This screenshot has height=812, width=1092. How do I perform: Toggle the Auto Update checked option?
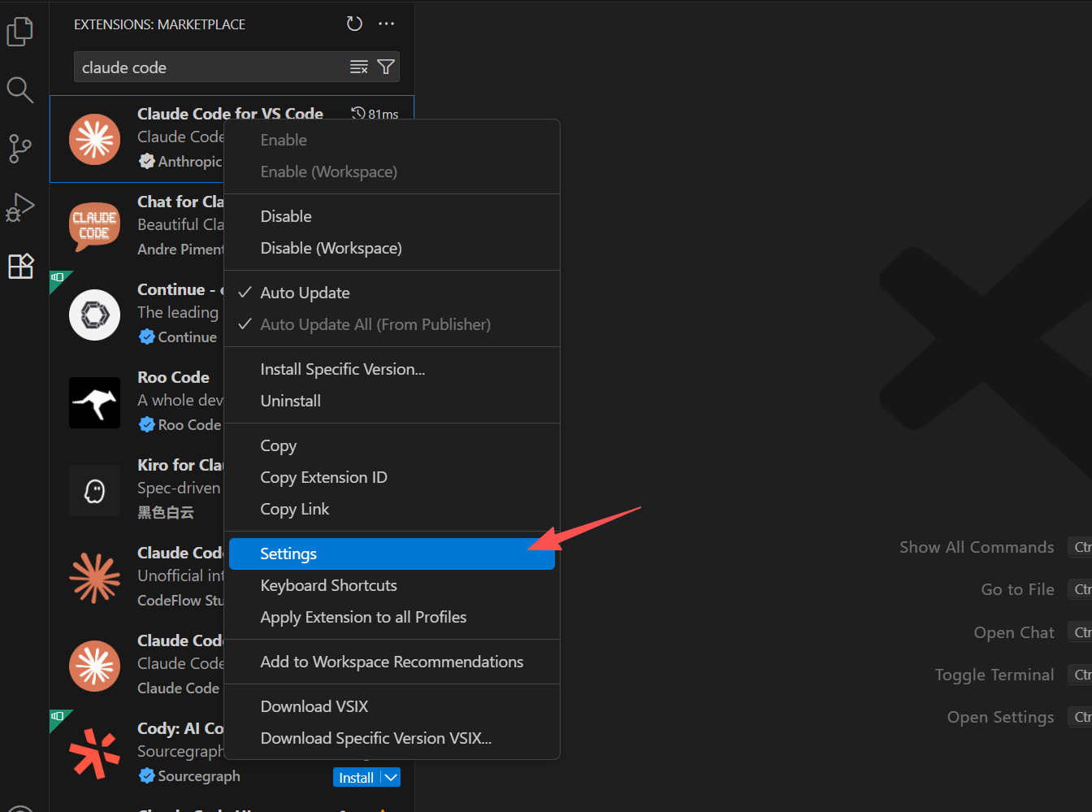[305, 293]
